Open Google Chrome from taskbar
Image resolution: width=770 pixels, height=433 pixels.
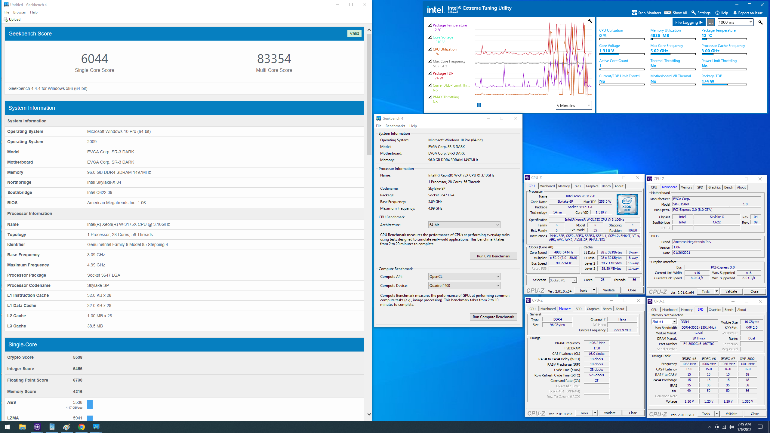[x=82, y=427]
